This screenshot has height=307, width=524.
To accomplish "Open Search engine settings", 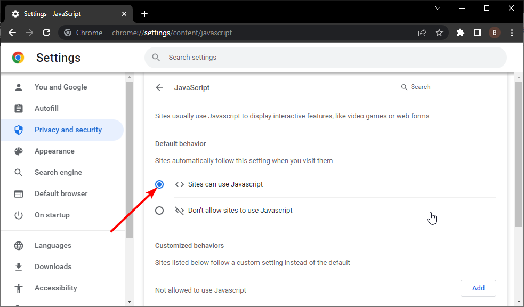I will 62,172.
